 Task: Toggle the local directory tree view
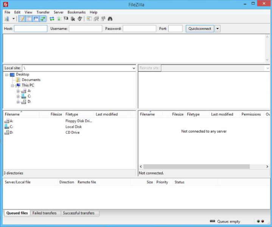(29, 19)
